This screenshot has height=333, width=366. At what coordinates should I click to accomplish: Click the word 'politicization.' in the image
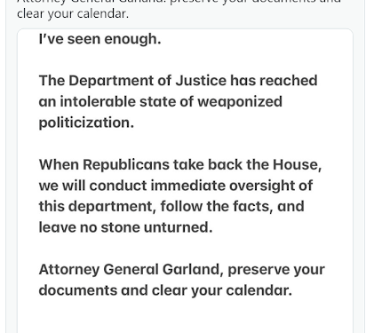tap(86, 123)
